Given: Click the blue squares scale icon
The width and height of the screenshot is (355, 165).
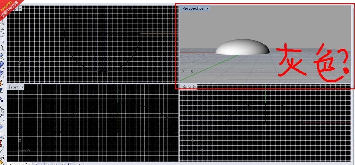Looking at the screenshot, I should click(2, 117).
